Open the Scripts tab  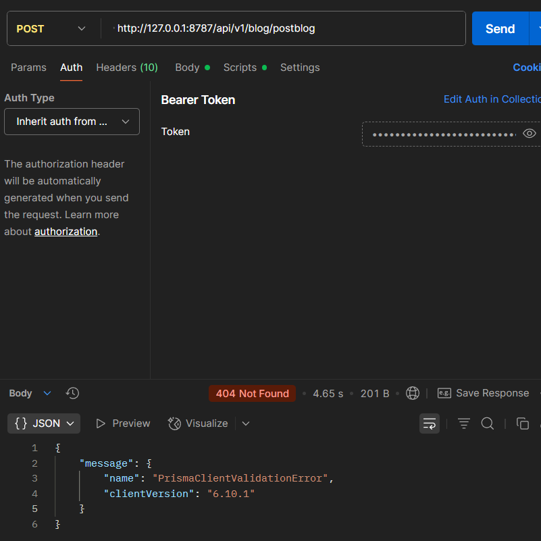click(x=245, y=68)
